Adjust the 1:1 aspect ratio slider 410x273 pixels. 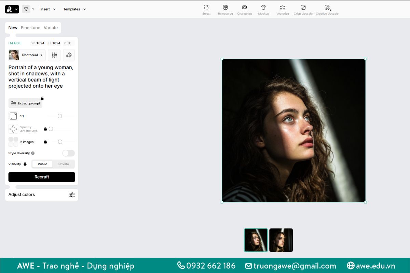point(60,116)
